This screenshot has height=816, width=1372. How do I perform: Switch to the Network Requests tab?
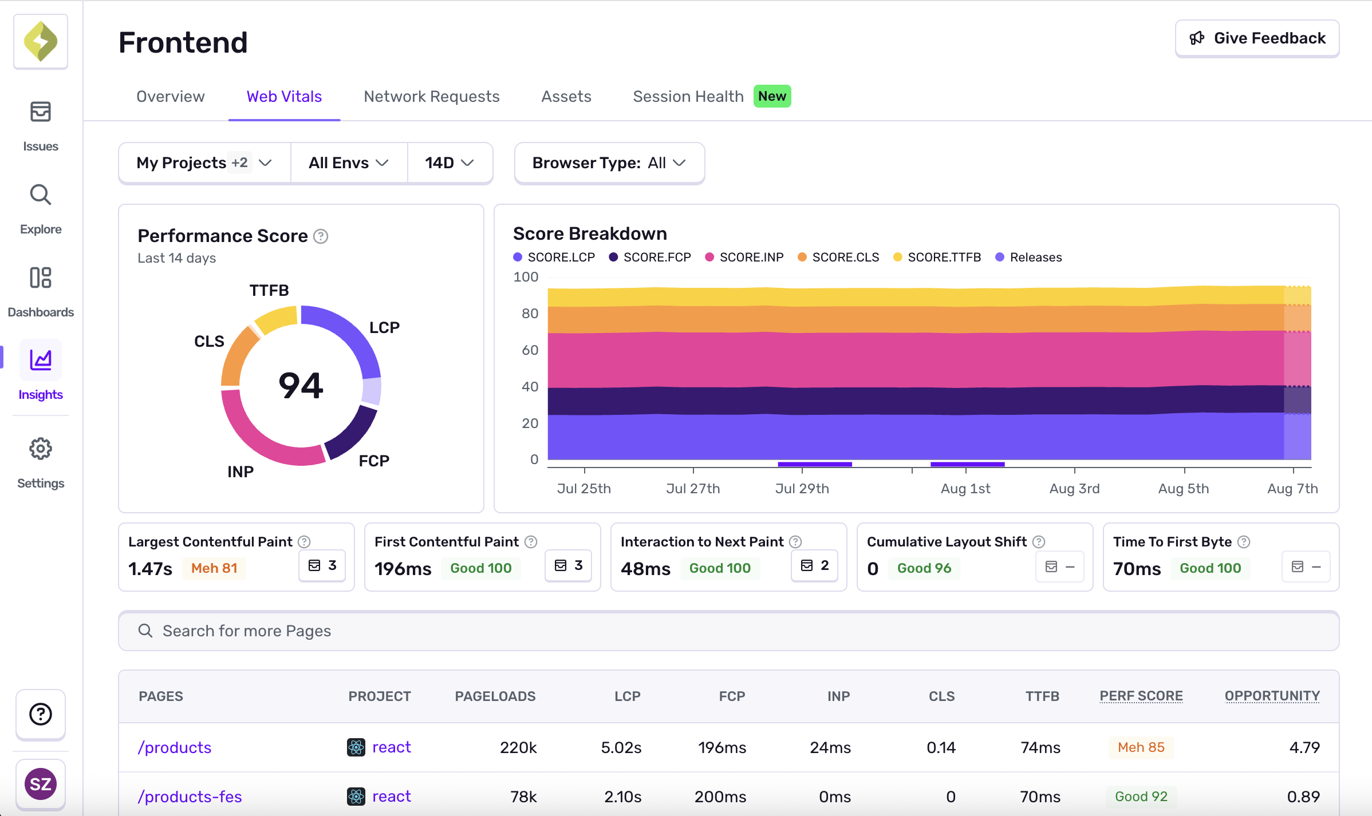click(x=431, y=96)
